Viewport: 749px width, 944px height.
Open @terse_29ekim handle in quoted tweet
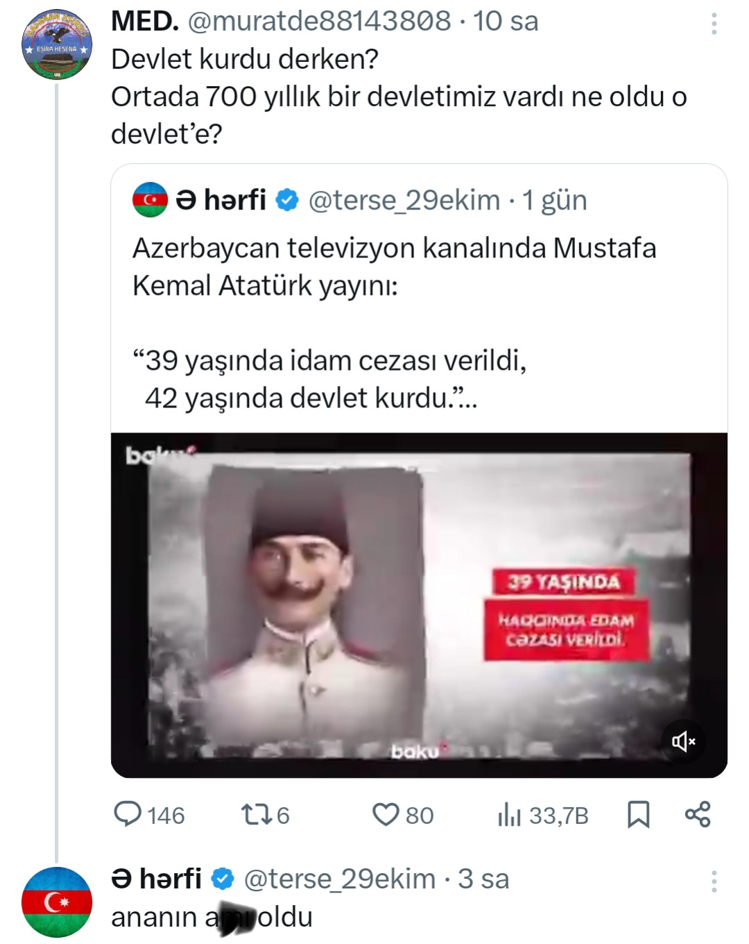pyautogui.click(x=404, y=201)
